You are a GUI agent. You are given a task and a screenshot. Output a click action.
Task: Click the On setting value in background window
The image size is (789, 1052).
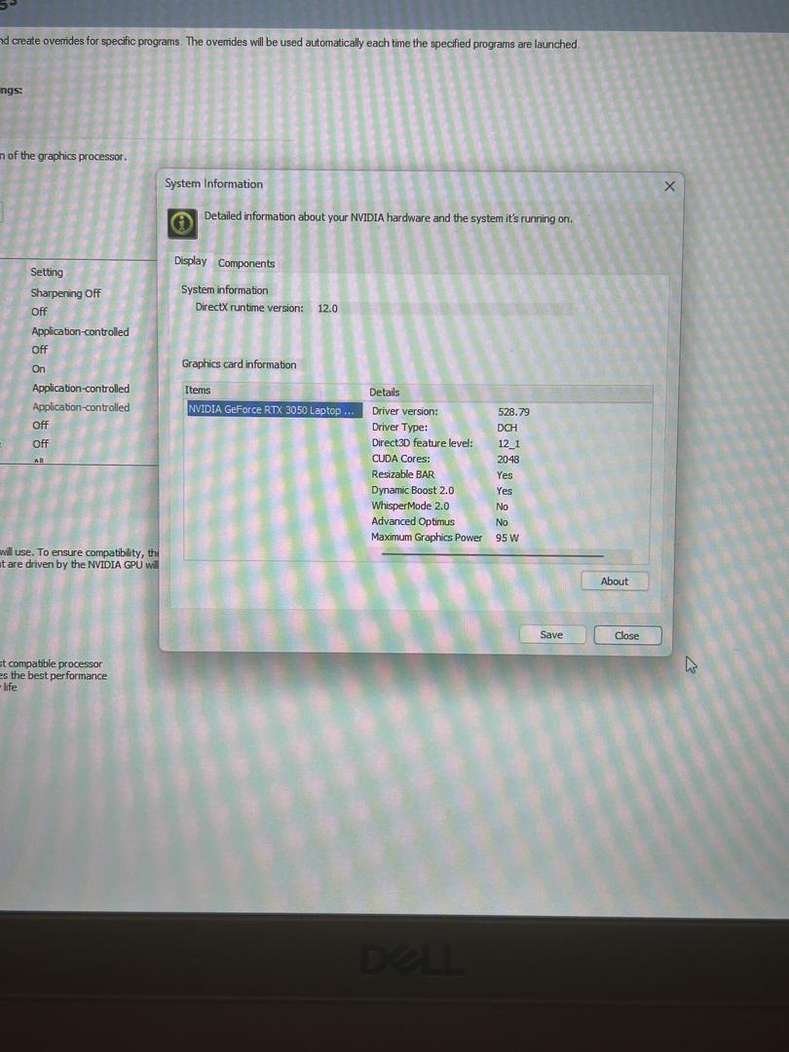[x=39, y=369]
